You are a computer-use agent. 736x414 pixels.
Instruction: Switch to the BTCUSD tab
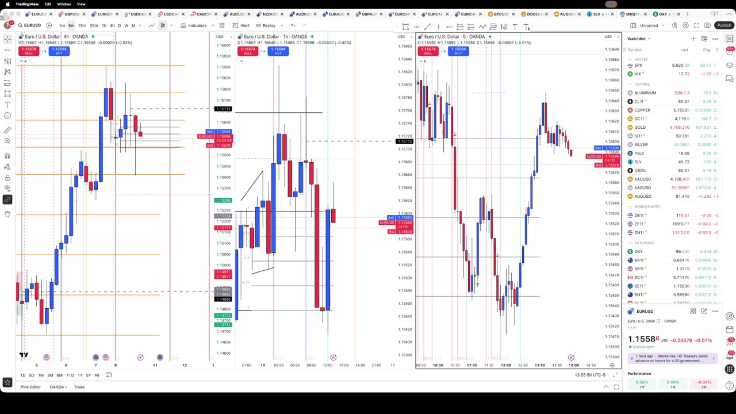point(501,14)
